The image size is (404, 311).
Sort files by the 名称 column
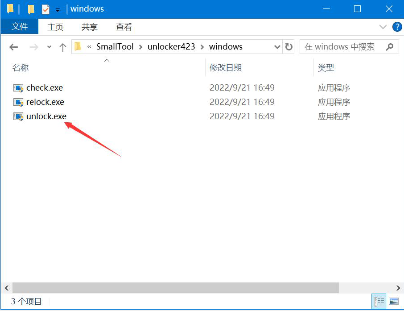[x=21, y=67]
